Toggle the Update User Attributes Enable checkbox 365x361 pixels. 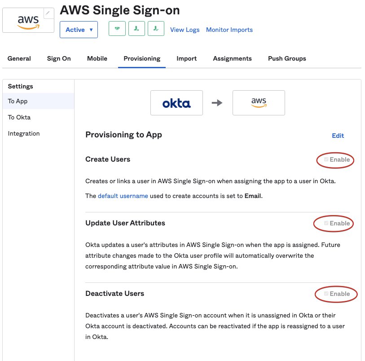pyautogui.click(x=326, y=223)
